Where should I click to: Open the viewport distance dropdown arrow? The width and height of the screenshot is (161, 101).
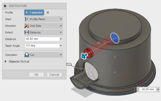[158, 90]
